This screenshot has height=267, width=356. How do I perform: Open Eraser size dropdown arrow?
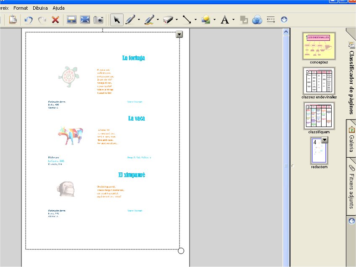point(177,20)
